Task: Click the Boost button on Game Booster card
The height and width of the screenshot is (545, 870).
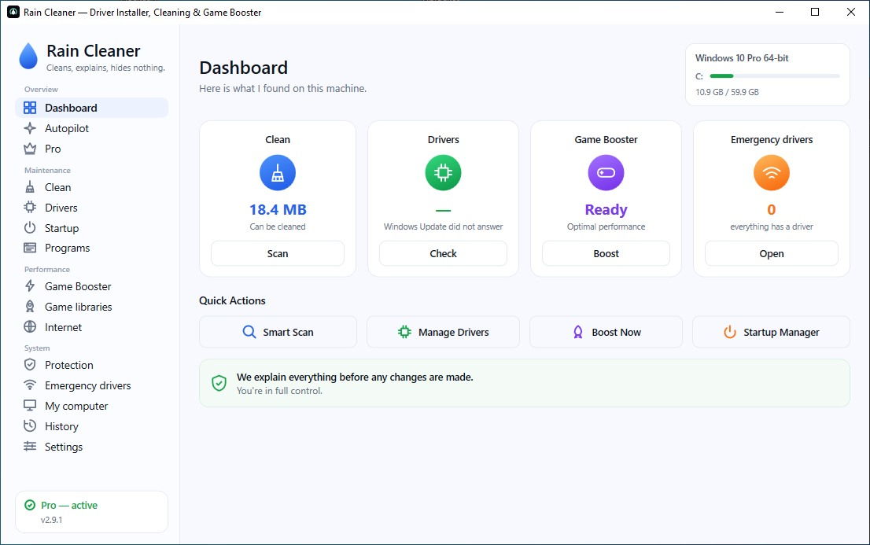Action: (x=606, y=254)
